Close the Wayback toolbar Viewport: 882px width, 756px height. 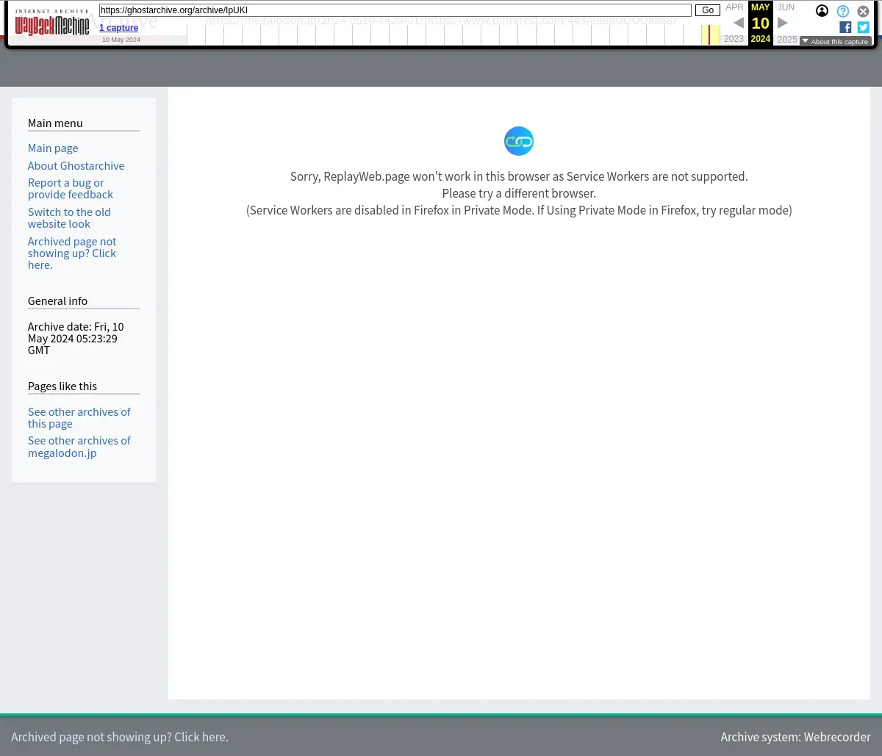click(864, 11)
